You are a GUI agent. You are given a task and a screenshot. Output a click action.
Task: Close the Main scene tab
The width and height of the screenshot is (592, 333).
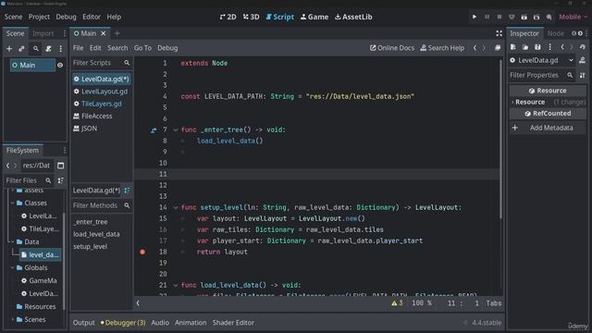(x=103, y=33)
